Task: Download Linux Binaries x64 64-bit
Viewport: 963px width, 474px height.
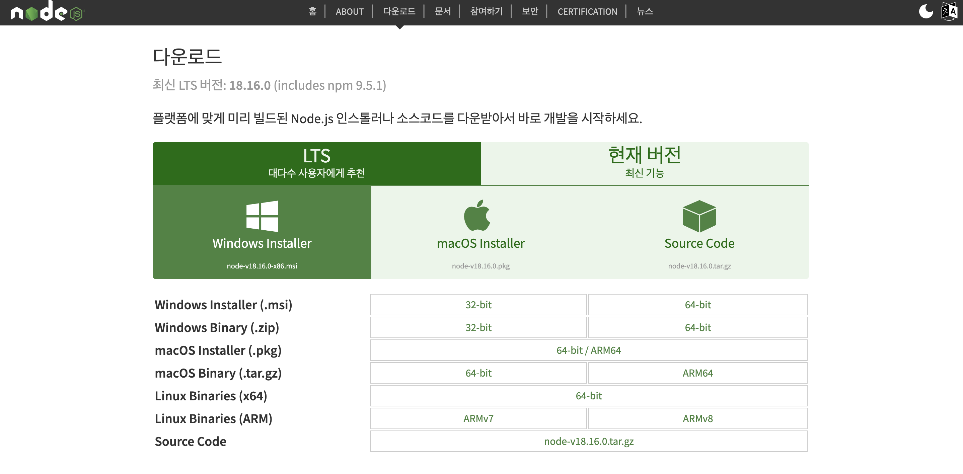Action: [x=588, y=396]
